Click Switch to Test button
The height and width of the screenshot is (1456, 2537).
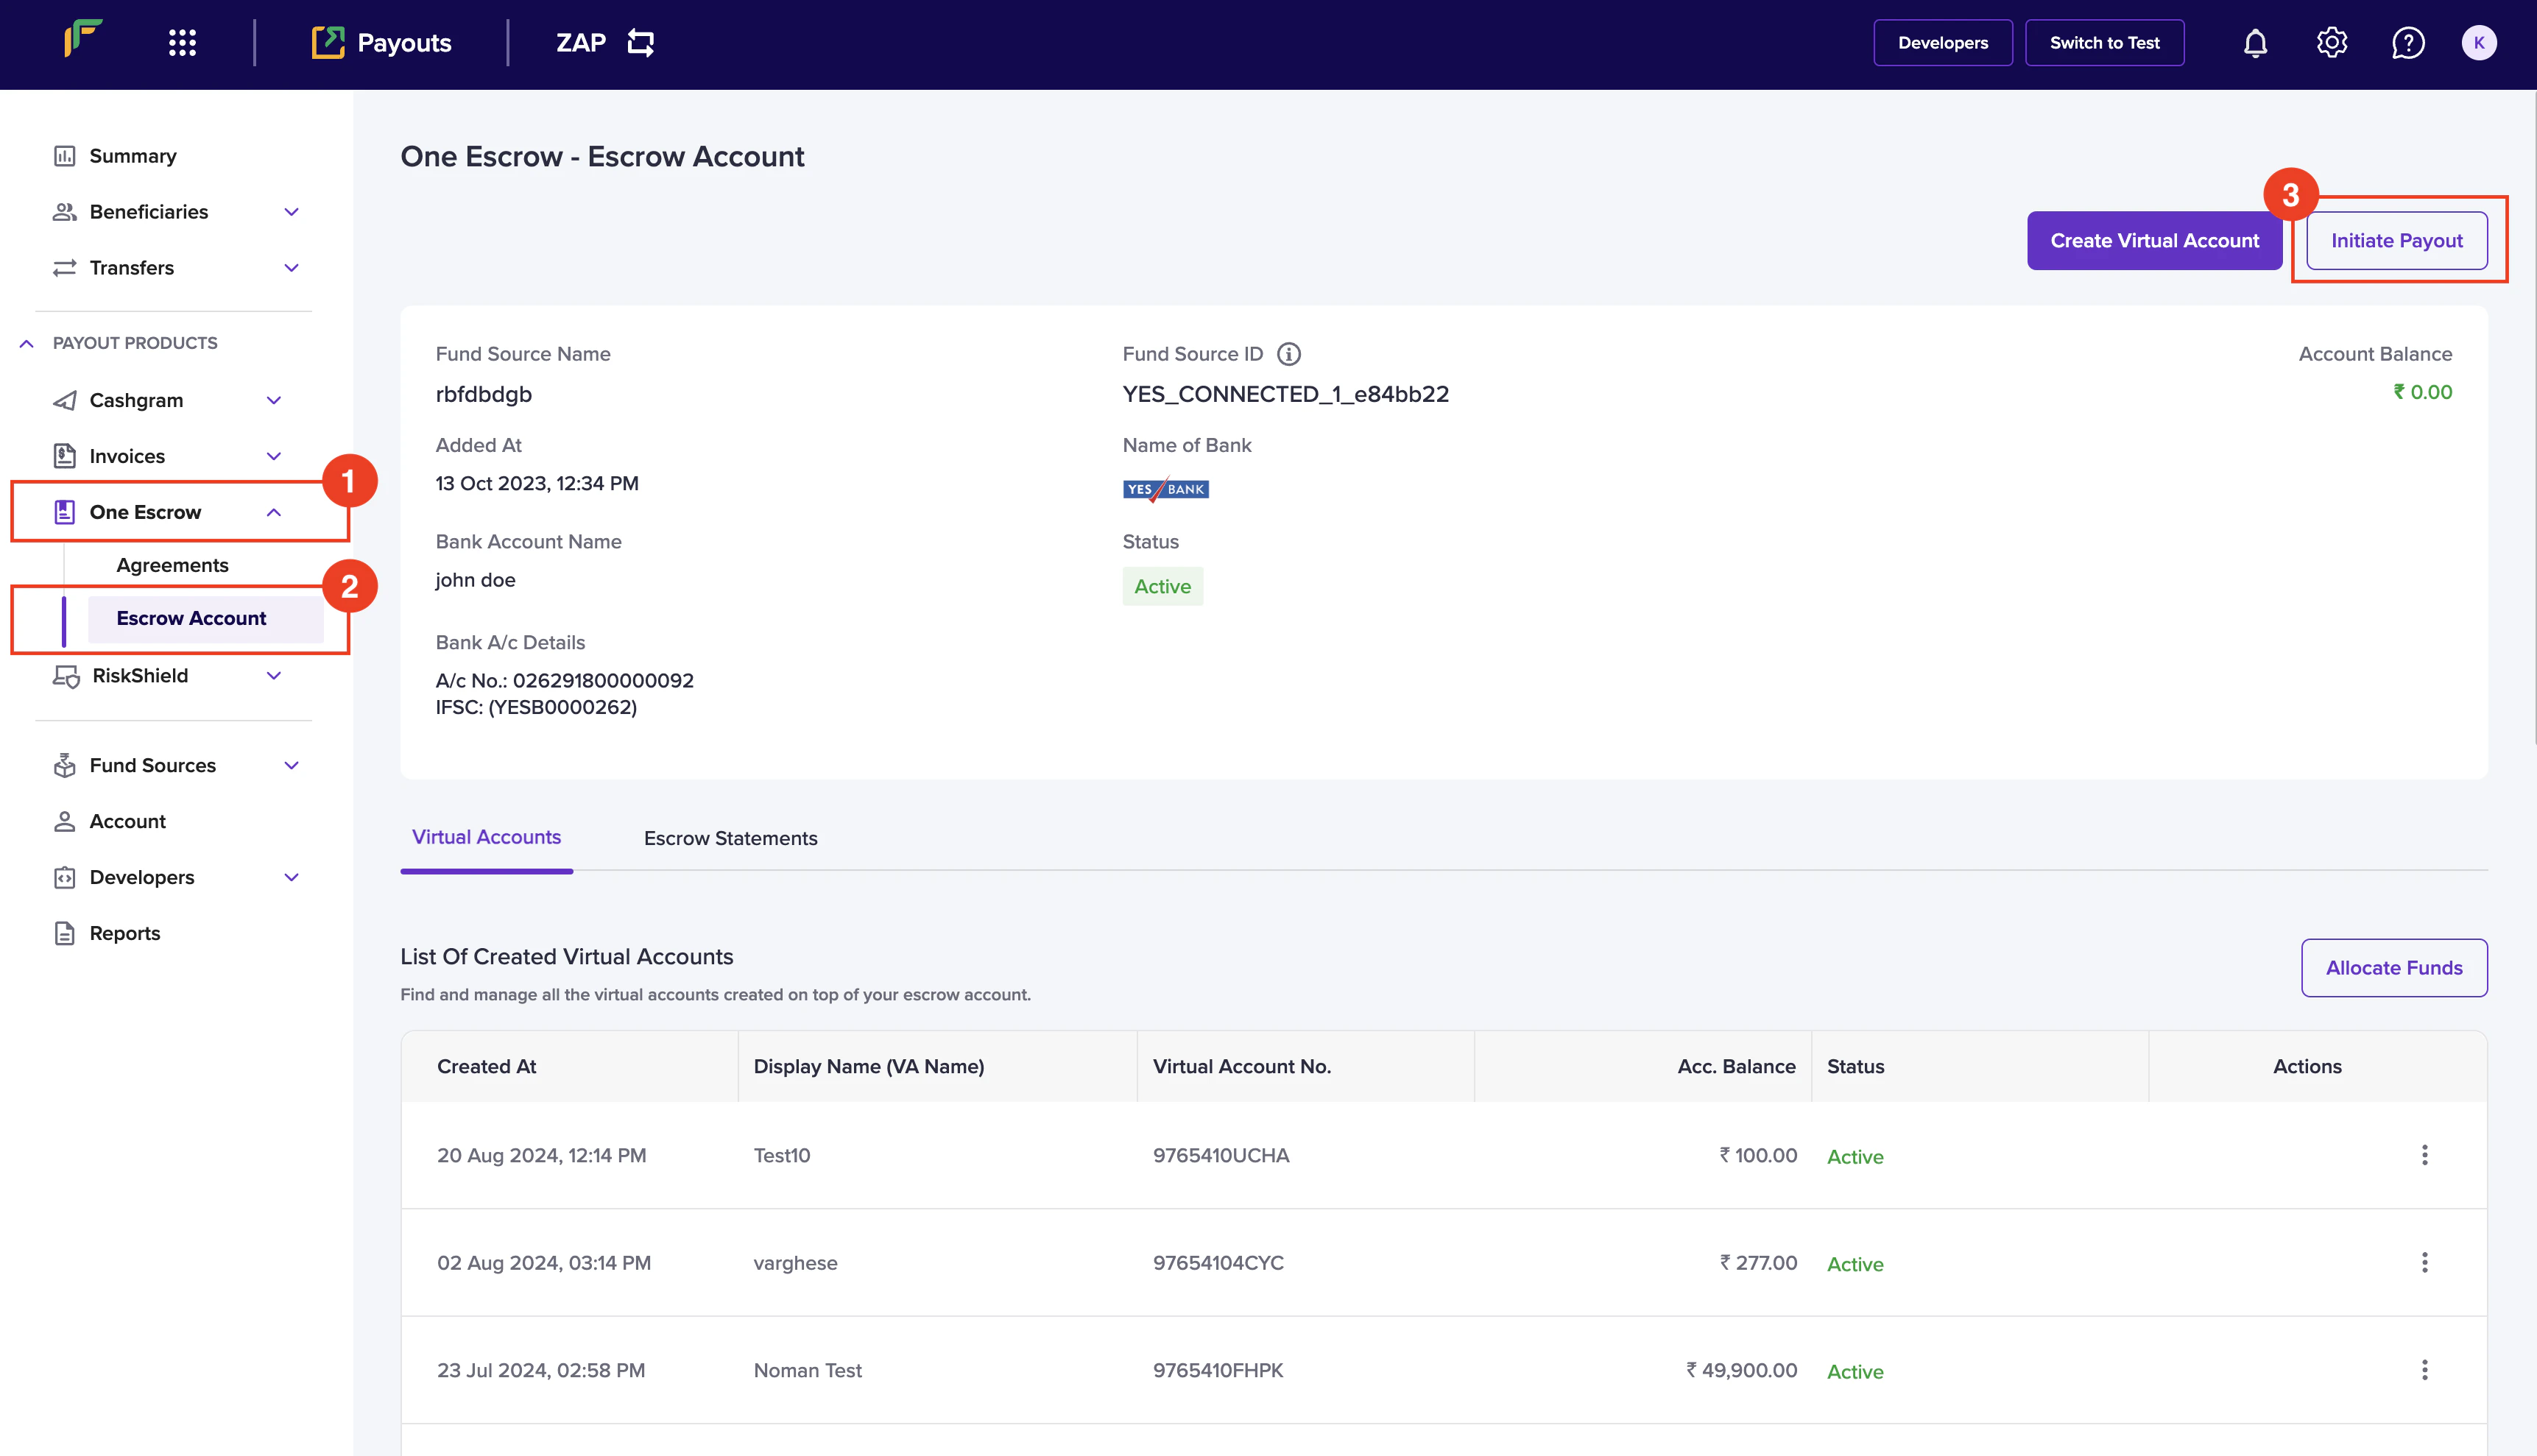[x=2104, y=43]
